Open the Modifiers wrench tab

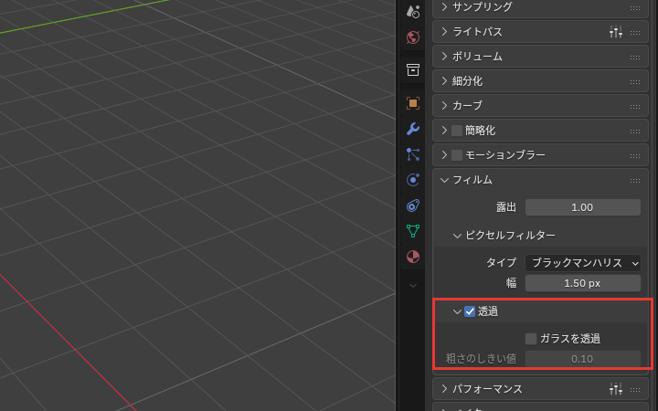point(413,129)
